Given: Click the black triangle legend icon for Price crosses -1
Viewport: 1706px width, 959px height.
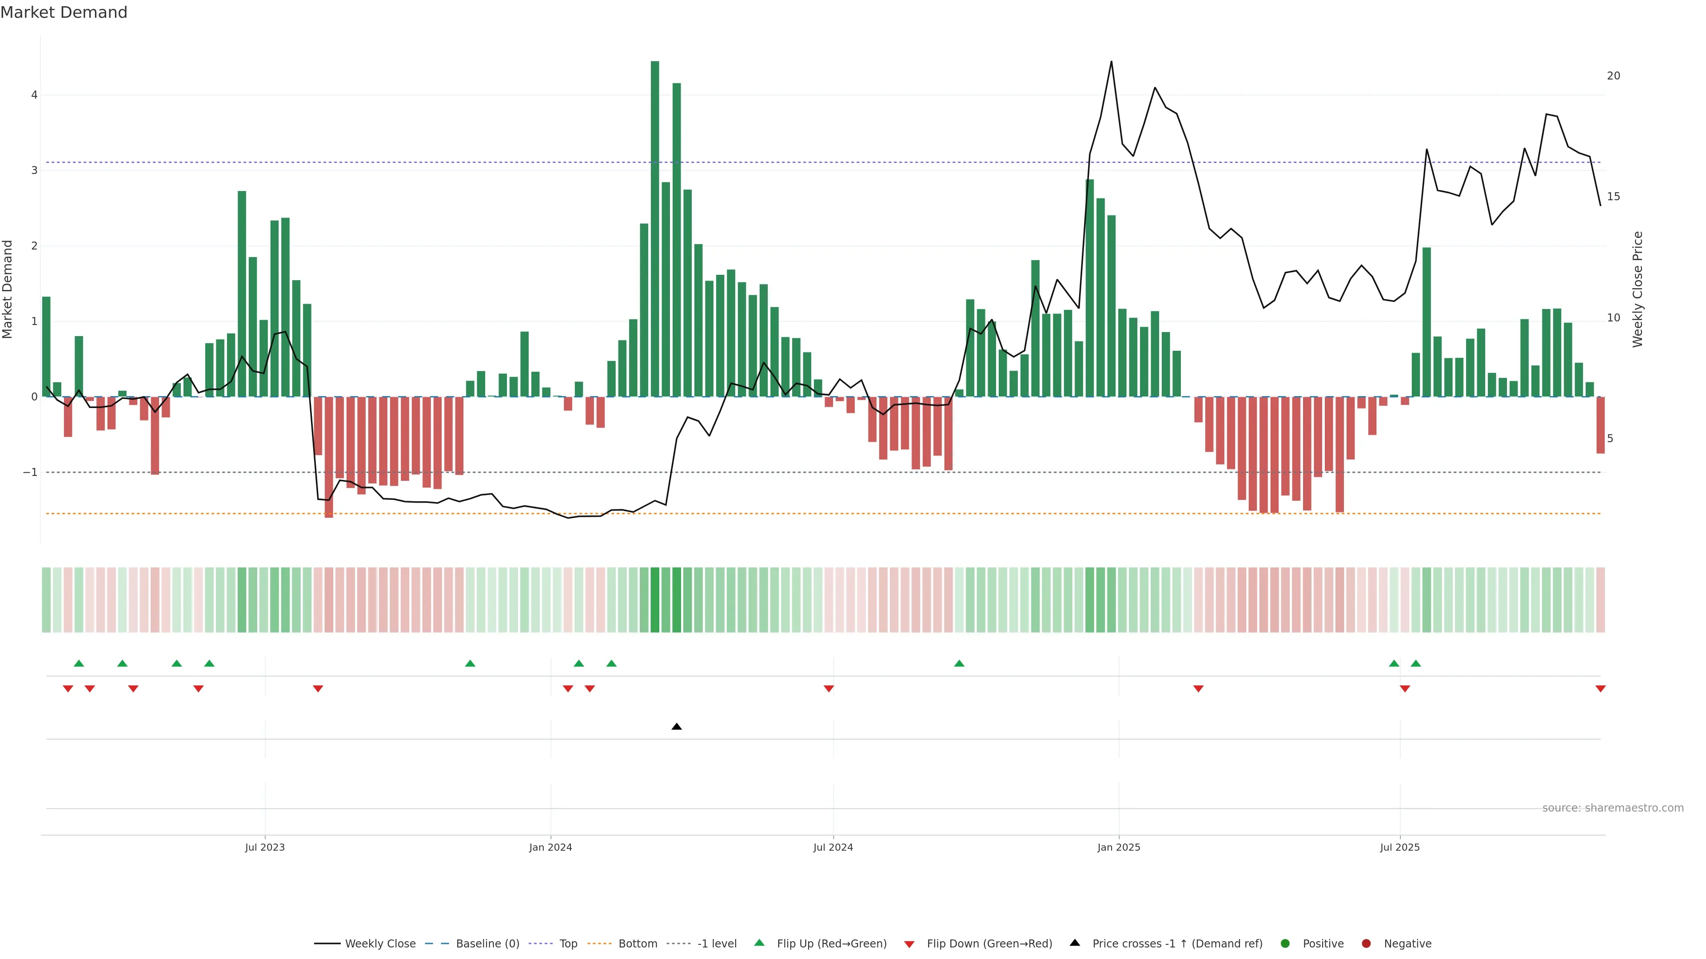Looking at the screenshot, I should (1075, 943).
